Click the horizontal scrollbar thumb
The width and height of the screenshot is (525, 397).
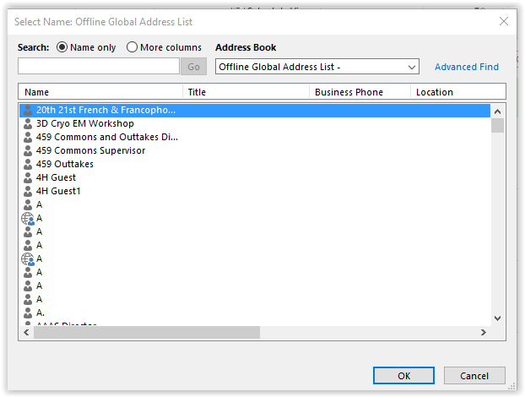[x=147, y=332]
